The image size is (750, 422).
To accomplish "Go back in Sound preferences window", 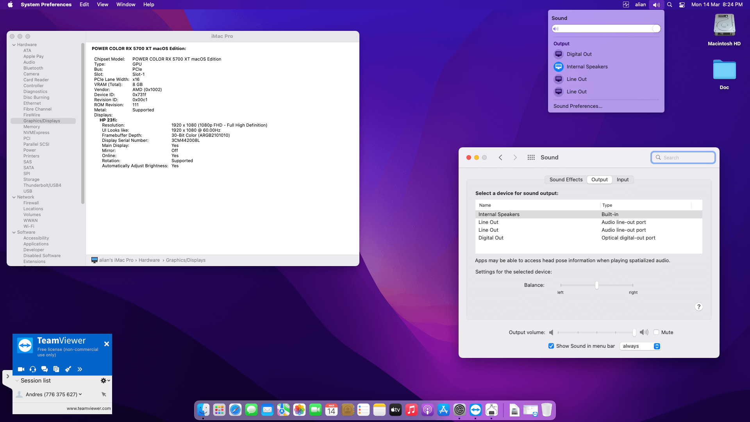I will [500, 157].
